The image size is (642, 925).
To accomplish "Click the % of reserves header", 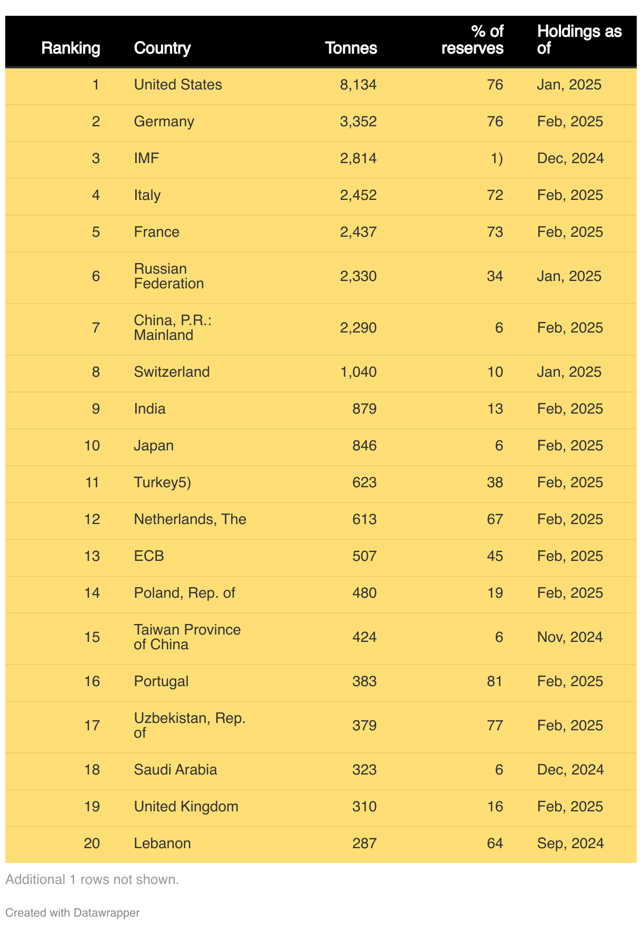I will click(x=472, y=40).
